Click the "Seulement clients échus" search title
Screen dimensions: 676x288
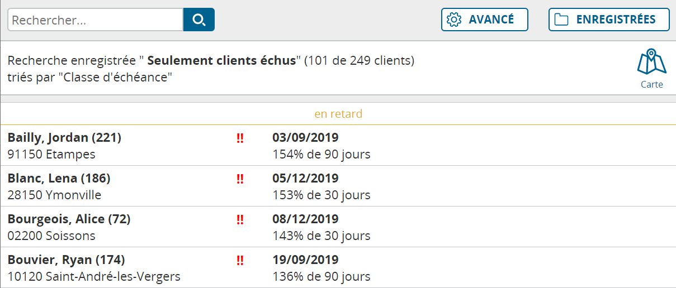coord(221,60)
